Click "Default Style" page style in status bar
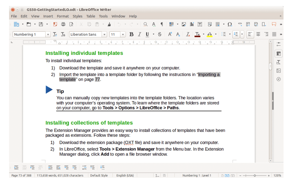This screenshot has height=186, width=292. click(x=99, y=175)
